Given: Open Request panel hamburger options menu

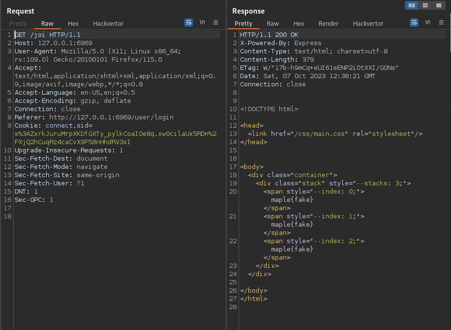Looking at the screenshot, I should 216,22.
